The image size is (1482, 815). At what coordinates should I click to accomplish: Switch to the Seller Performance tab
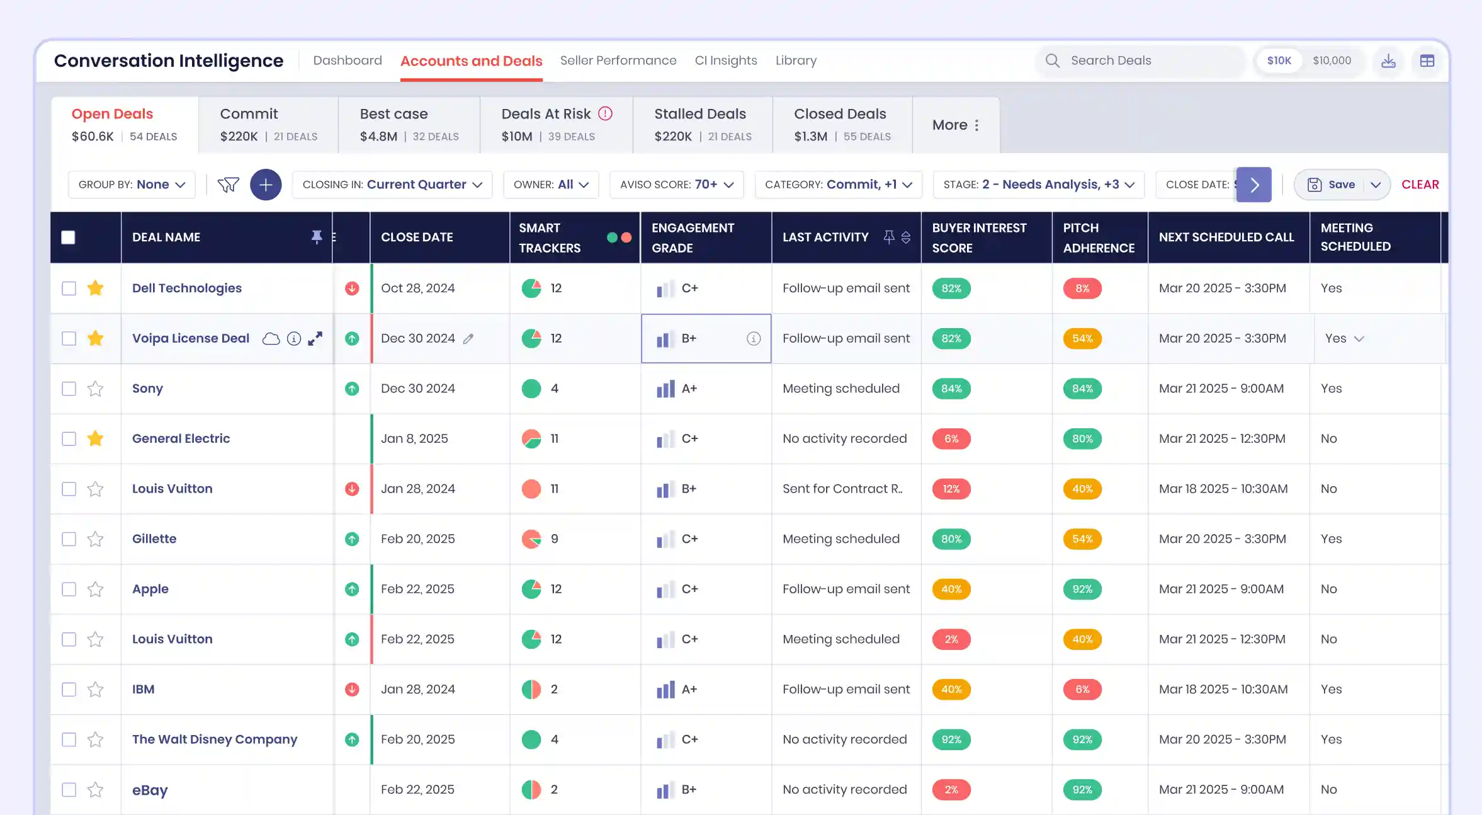[618, 60]
